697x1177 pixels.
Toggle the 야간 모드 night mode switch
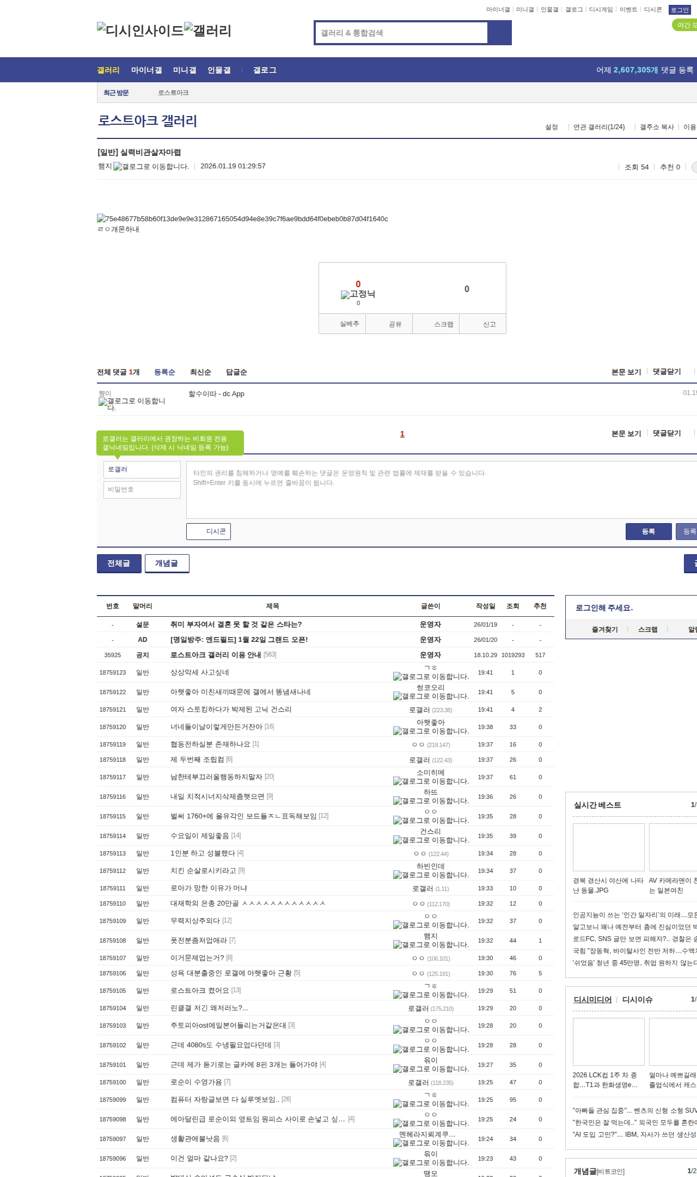point(684,25)
